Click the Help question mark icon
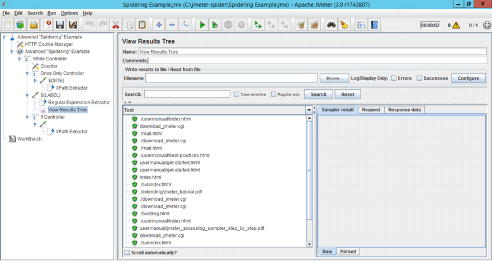492x261 pixels. click(374, 25)
